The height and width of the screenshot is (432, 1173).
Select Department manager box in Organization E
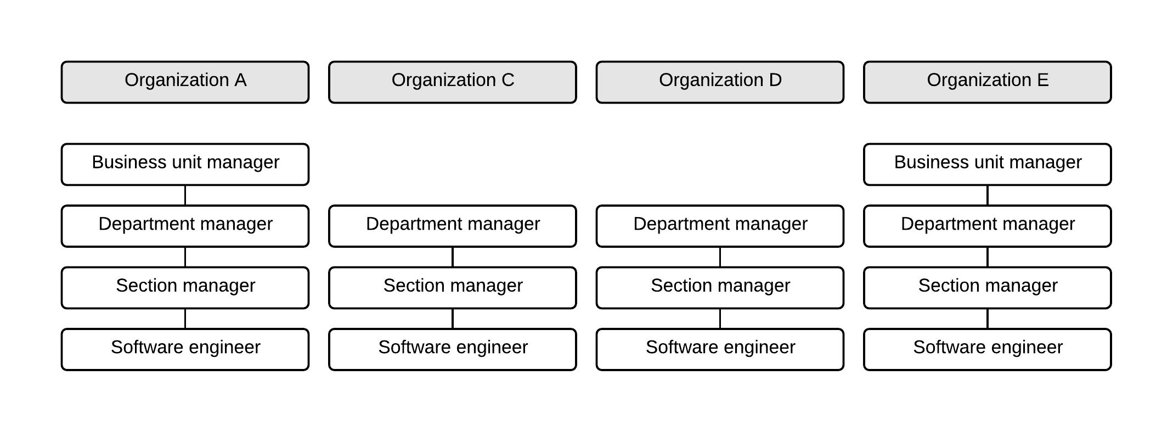coord(988,226)
